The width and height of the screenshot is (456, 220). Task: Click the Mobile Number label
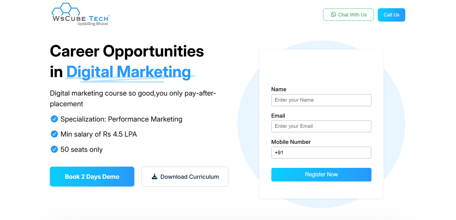coord(291,142)
